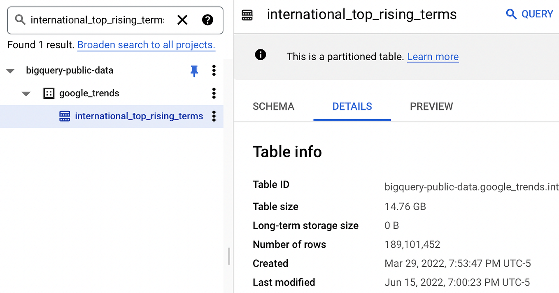Open the Learn more link about partitioned tables
Image resolution: width=559 pixels, height=293 pixels.
[433, 56]
